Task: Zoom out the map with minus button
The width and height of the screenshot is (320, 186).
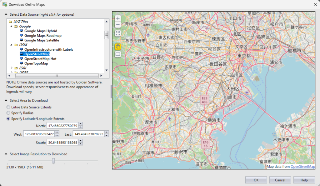Action: tap(118, 24)
